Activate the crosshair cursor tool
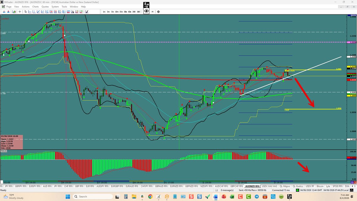Viewport: 357px width, 201px height. (x=20, y=12)
